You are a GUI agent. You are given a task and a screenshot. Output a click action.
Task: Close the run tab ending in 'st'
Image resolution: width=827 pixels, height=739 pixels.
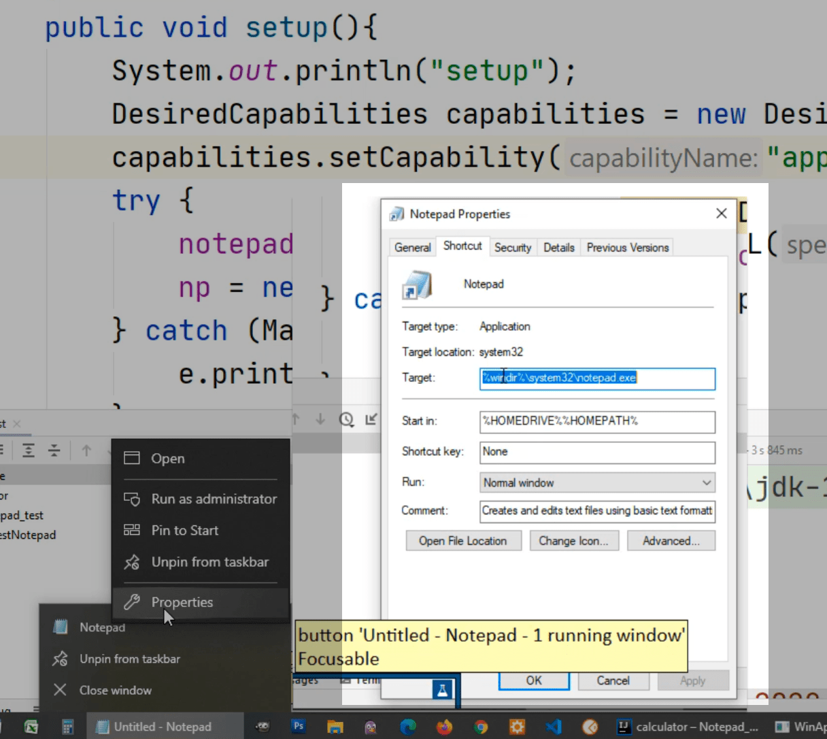point(17,424)
